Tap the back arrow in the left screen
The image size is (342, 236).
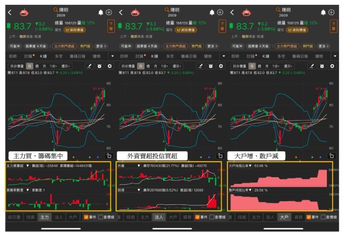click(10, 12)
